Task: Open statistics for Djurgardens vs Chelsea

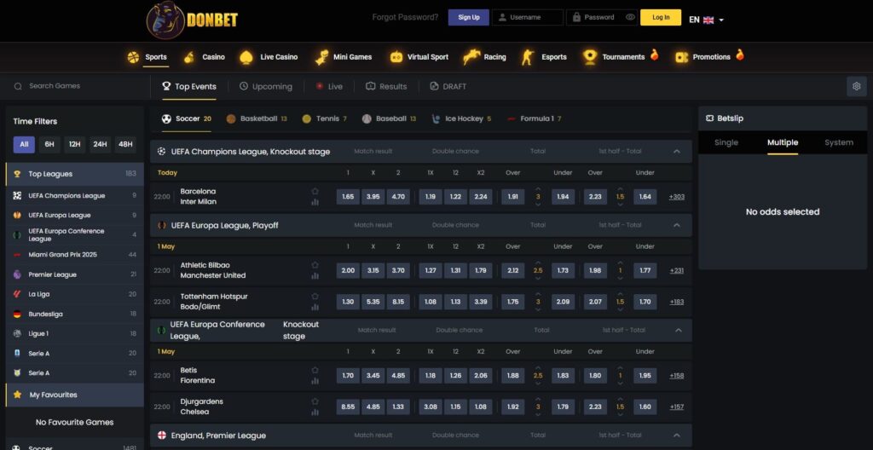Action: click(315, 412)
